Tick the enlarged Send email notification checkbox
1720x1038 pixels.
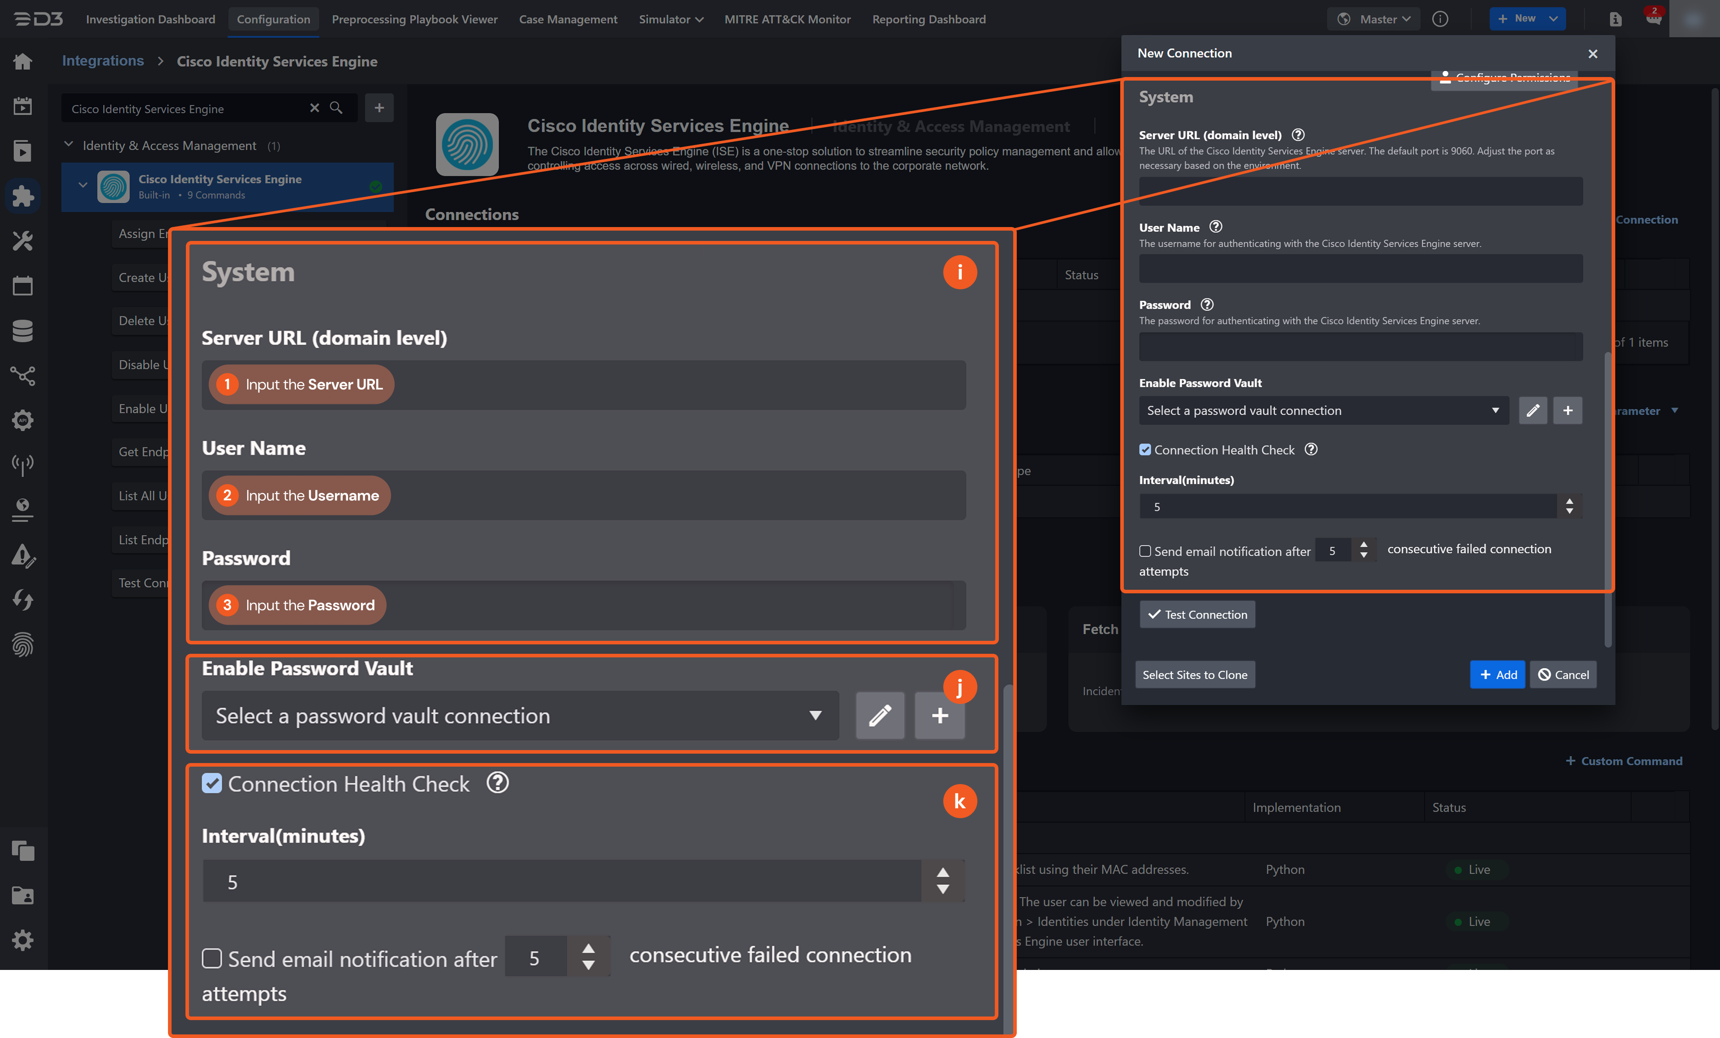pyautogui.click(x=212, y=958)
